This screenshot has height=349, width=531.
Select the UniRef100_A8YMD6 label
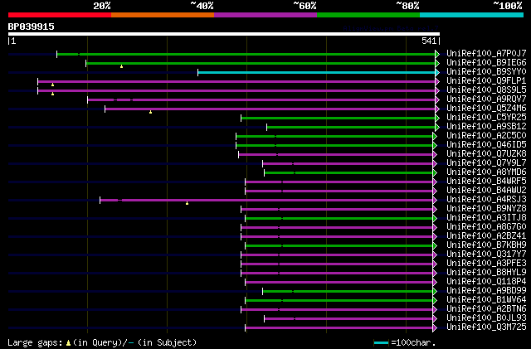486,172
